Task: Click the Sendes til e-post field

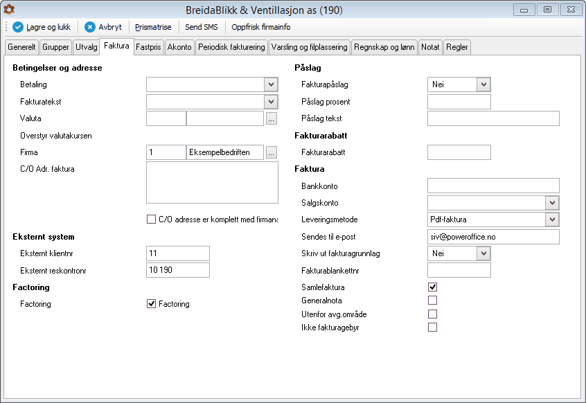Action: tap(493, 237)
